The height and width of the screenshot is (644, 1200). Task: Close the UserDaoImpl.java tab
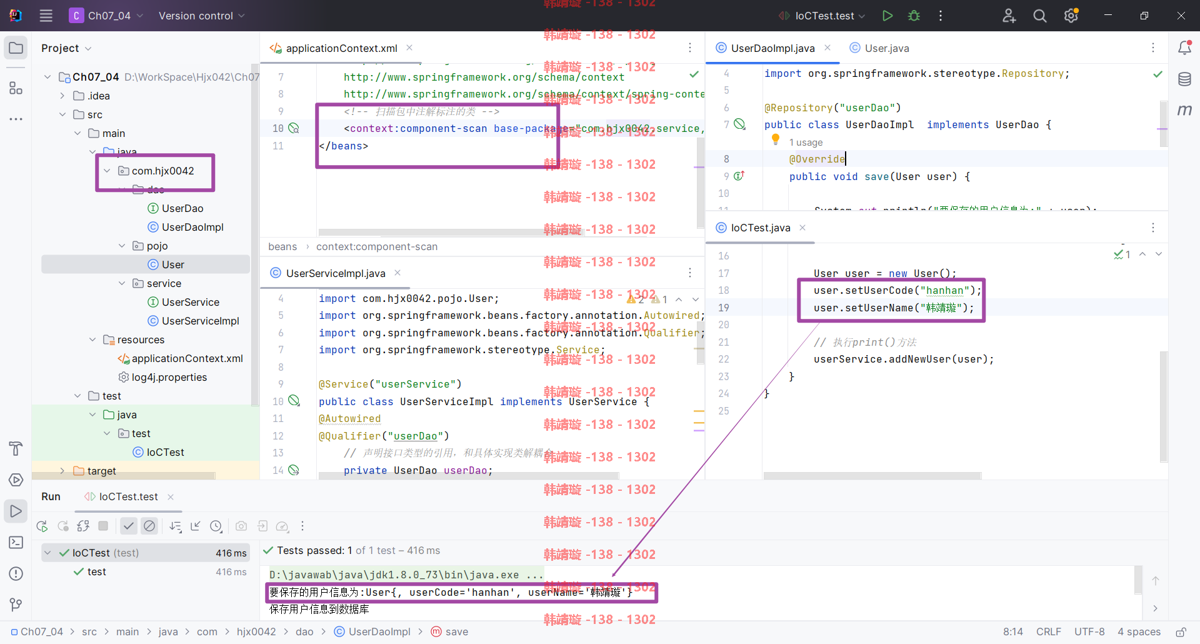pos(827,48)
